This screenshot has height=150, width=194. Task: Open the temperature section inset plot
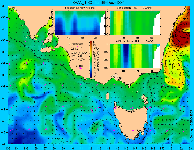pos(80,23)
